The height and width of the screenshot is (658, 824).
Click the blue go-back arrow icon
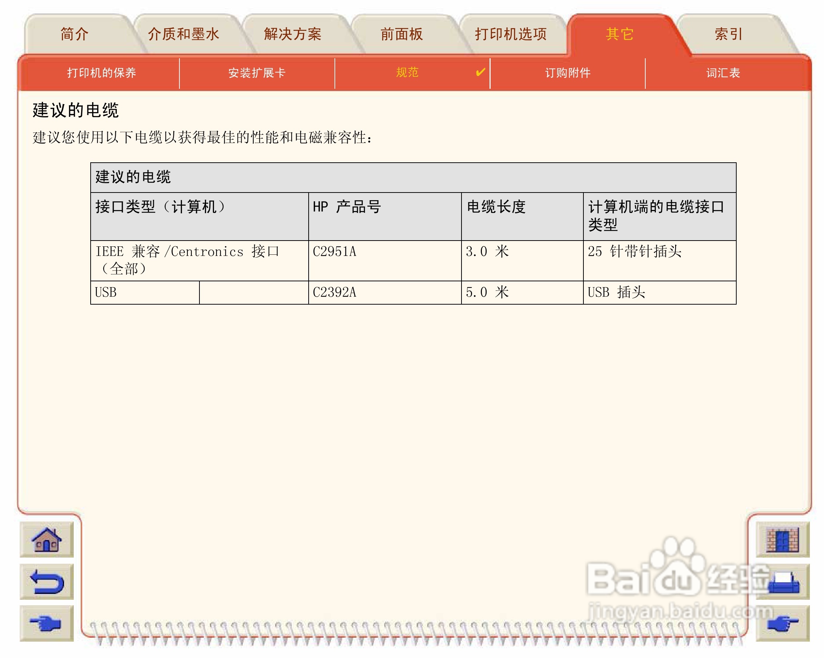(46, 581)
